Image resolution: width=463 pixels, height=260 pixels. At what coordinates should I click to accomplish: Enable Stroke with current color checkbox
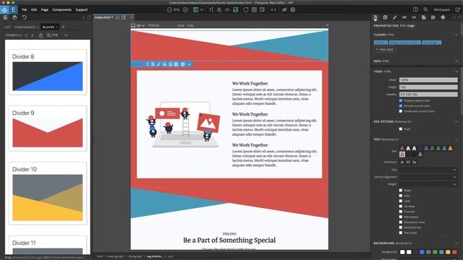401,111
